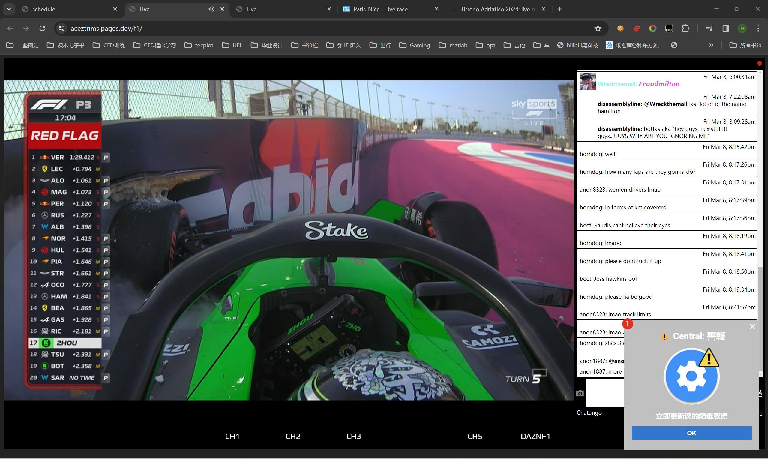This screenshot has height=459, width=768.
Task: Open the UFL bookmark folder
Action: (232, 45)
